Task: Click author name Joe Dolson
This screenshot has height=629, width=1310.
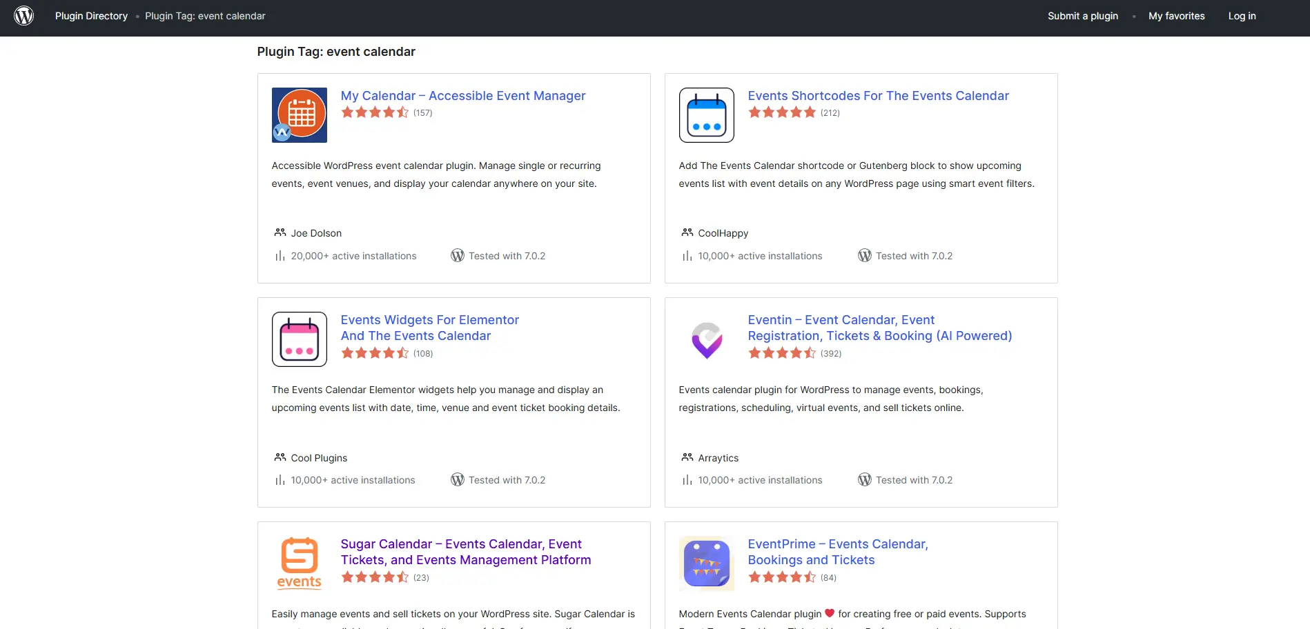Action: (x=316, y=233)
